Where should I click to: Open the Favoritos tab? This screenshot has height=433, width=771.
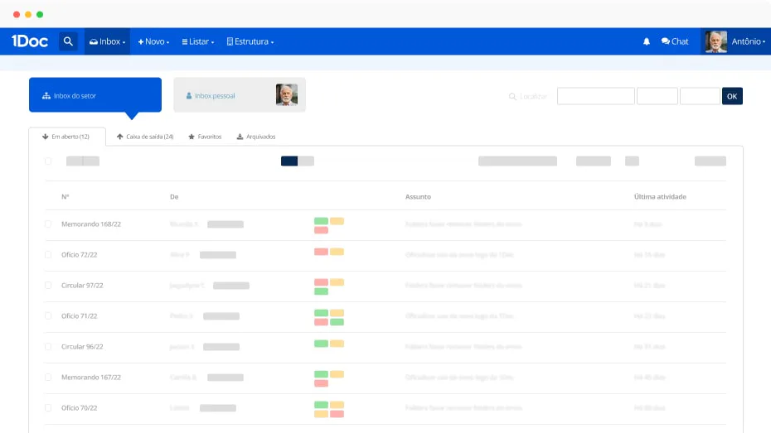point(205,137)
